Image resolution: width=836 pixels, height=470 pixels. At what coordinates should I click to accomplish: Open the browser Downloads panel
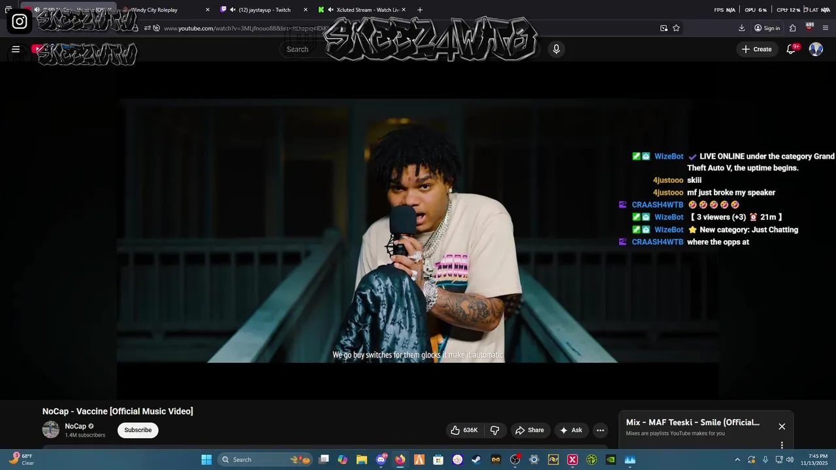[x=742, y=28]
